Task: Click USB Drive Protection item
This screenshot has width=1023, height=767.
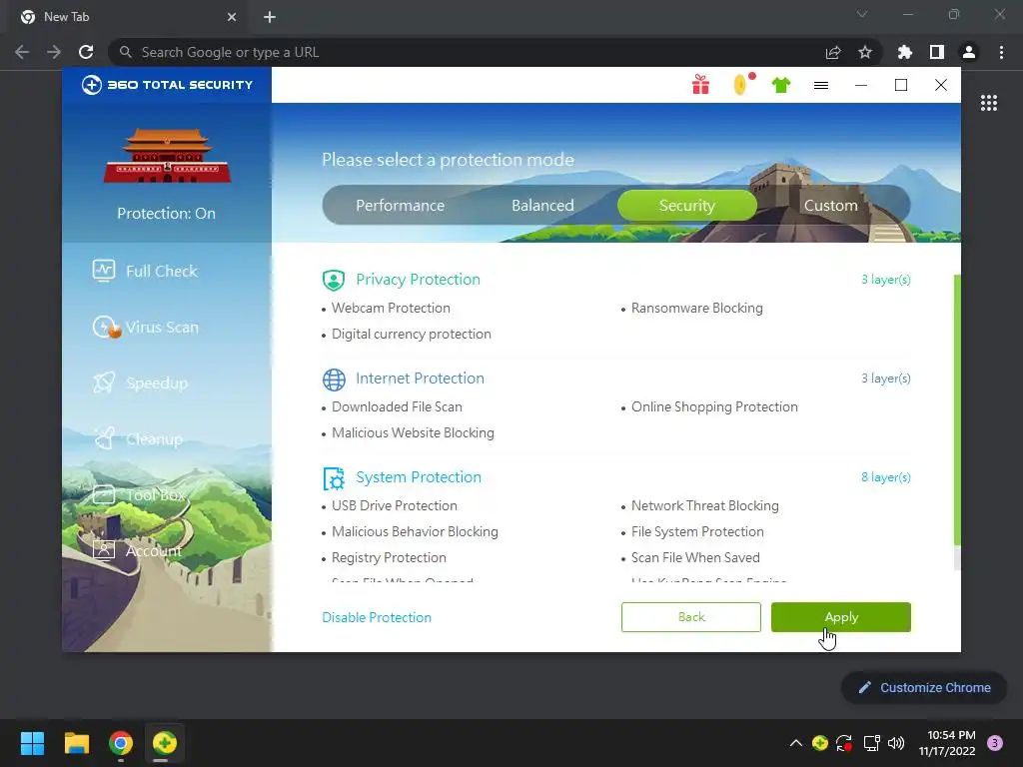Action: (x=394, y=505)
